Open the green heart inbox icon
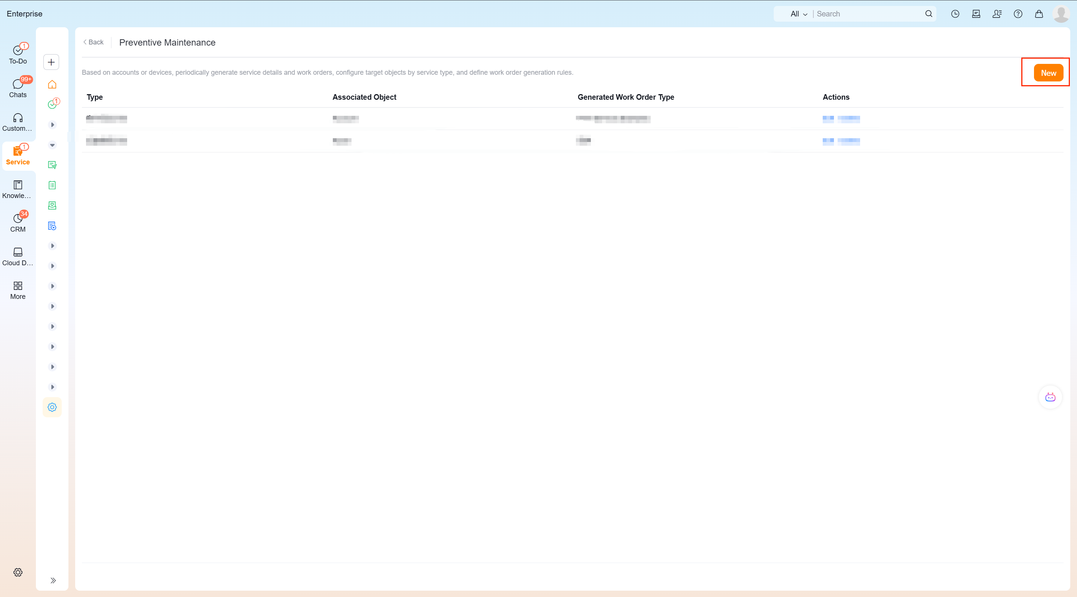 click(x=52, y=205)
